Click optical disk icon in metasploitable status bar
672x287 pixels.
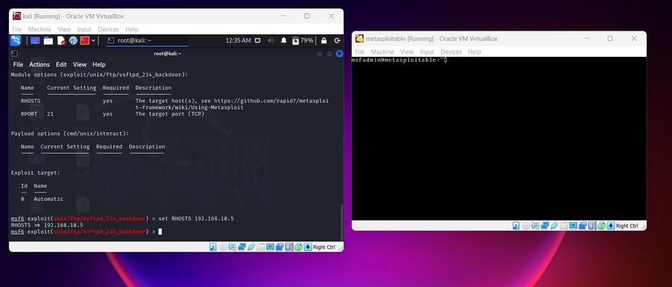[x=526, y=226]
